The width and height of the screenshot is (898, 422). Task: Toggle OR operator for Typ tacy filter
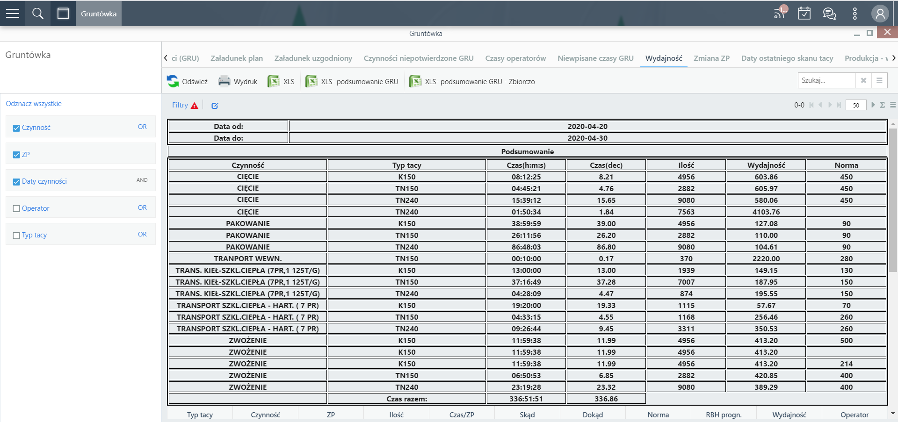[142, 234]
